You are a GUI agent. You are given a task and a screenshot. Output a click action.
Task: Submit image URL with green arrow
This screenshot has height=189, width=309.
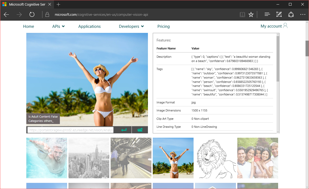(x=123, y=130)
